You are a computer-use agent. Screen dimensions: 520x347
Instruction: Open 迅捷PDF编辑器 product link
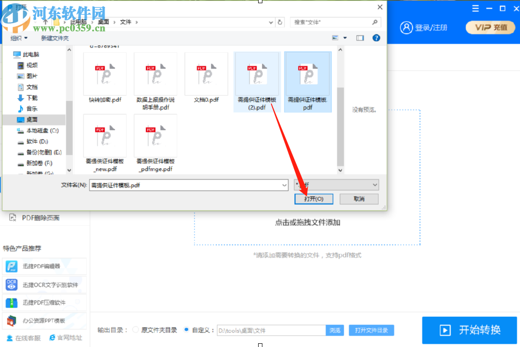click(44, 266)
